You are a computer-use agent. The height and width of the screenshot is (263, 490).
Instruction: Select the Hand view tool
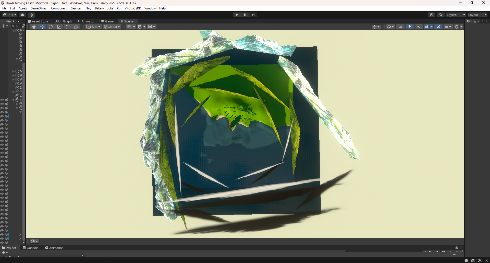coord(34,27)
